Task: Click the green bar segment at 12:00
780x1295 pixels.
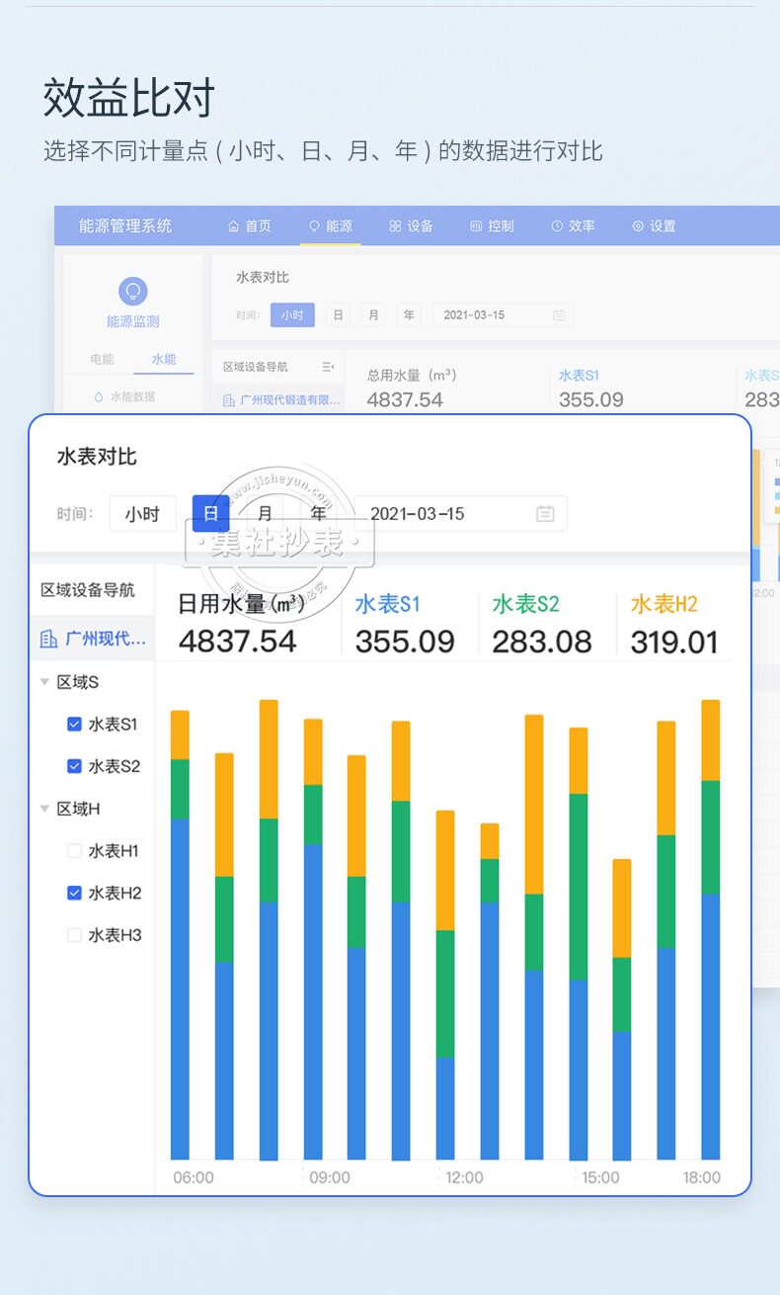Action: [445, 993]
